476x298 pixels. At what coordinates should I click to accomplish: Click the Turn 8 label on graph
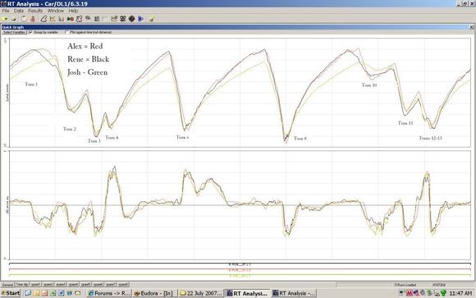[300, 138]
